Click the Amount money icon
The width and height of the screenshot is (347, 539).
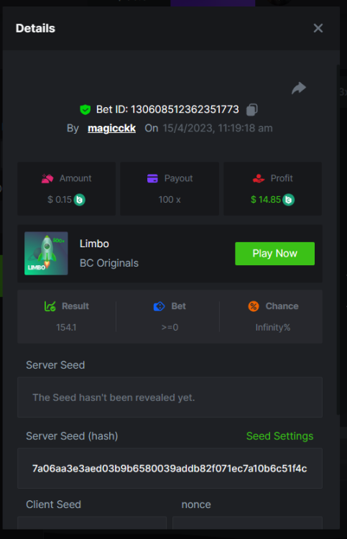click(47, 178)
